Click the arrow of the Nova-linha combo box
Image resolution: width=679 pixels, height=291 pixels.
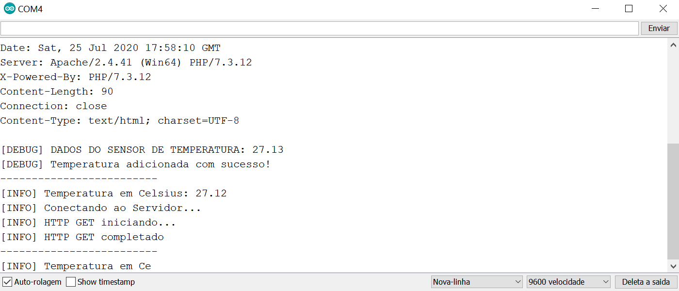point(517,282)
